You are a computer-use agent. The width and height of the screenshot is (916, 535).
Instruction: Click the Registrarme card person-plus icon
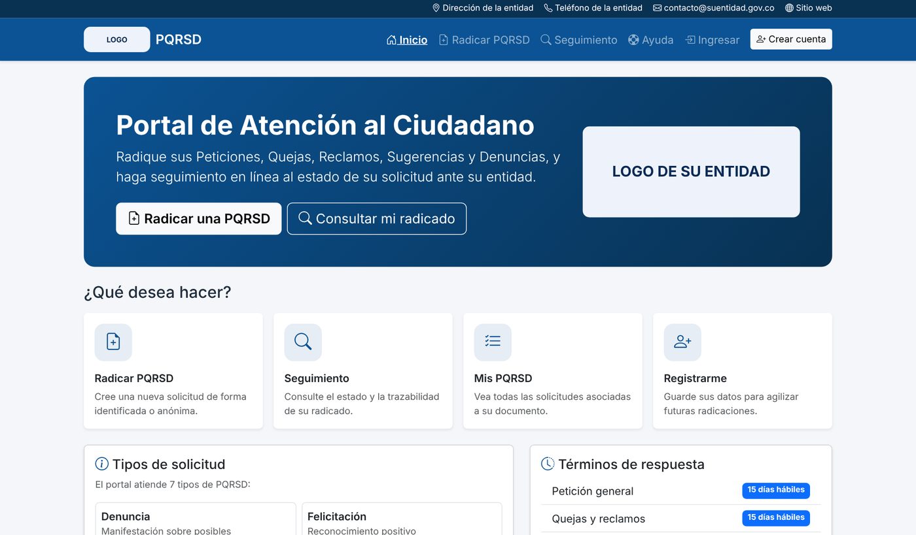(x=682, y=342)
